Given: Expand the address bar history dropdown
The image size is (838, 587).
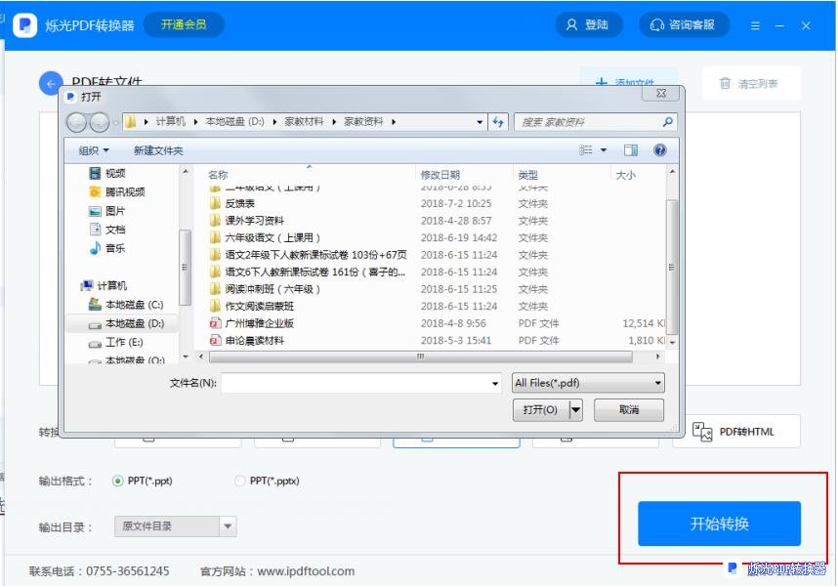Looking at the screenshot, I should tap(480, 122).
